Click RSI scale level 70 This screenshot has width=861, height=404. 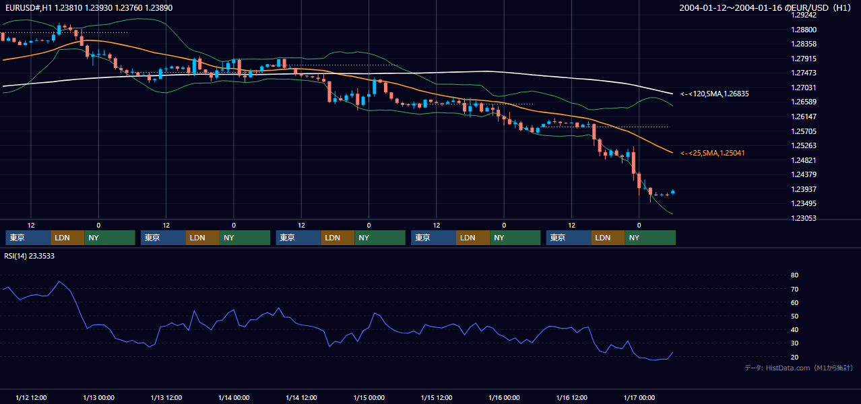click(x=794, y=289)
